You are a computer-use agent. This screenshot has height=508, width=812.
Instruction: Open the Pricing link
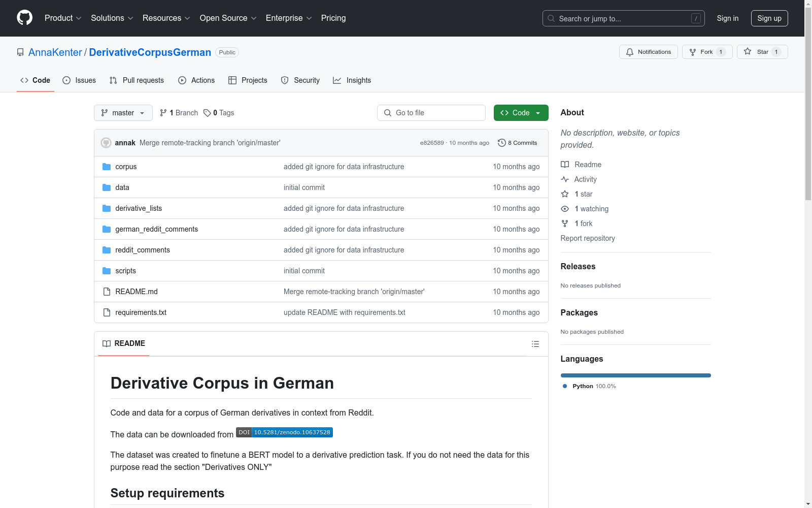click(x=333, y=18)
